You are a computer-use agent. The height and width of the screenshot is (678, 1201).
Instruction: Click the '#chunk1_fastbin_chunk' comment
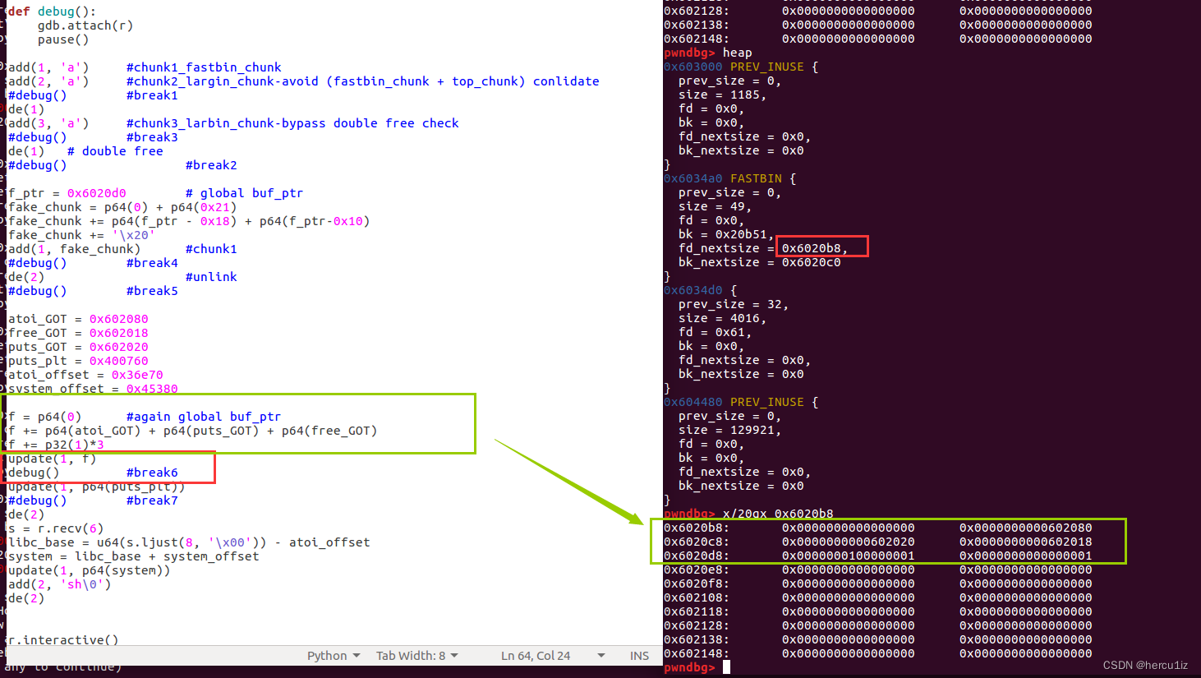click(x=204, y=67)
